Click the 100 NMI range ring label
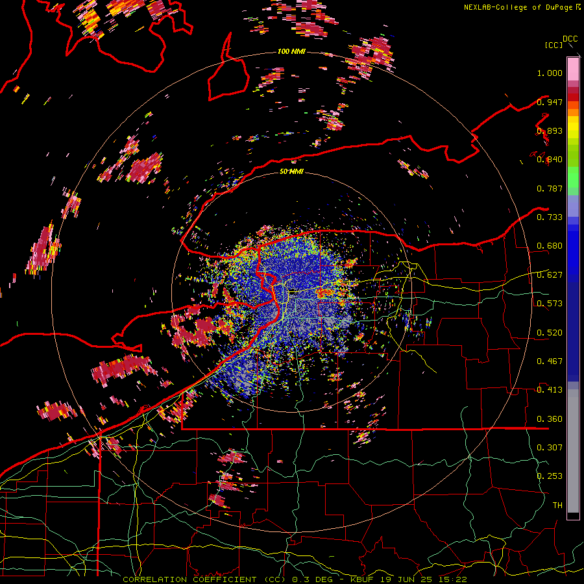This screenshot has height=584, width=584. click(x=291, y=51)
